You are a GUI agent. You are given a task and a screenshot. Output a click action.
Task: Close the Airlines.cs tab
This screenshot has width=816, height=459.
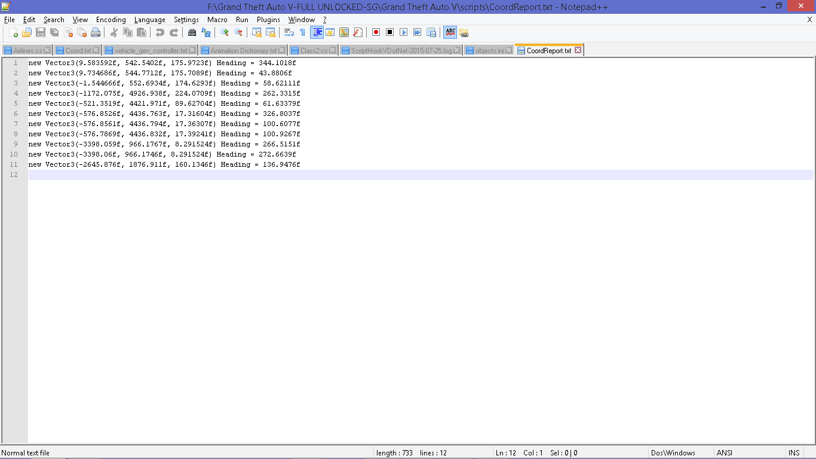pyautogui.click(x=48, y=50)
